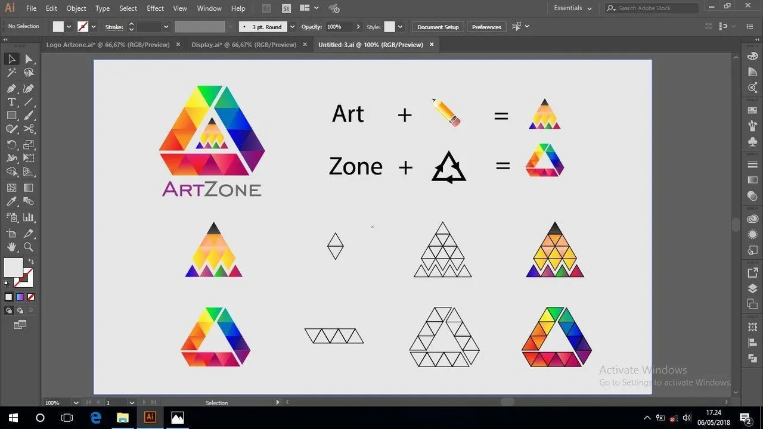Image resolution: width=763 pixels, height=429 pixels.
Task: Open the File menu
Action: point(31,8)
